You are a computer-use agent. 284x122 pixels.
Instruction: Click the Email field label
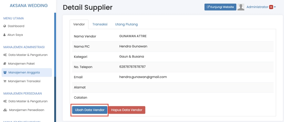click(x=78, y=77)
